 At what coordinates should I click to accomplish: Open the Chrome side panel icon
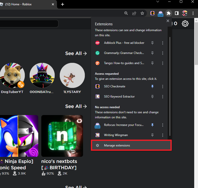[x=177, y=13]
